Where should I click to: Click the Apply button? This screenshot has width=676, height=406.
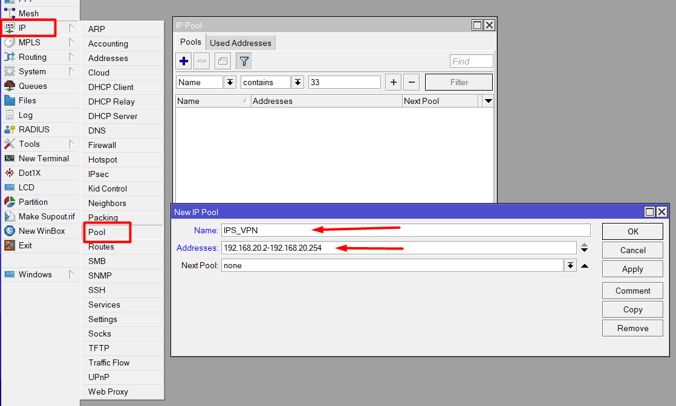click(x=632, y=269)
